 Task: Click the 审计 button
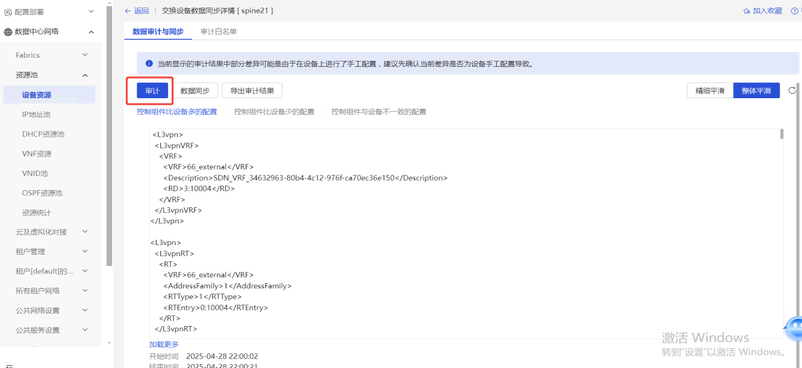(x=152, y=91)
